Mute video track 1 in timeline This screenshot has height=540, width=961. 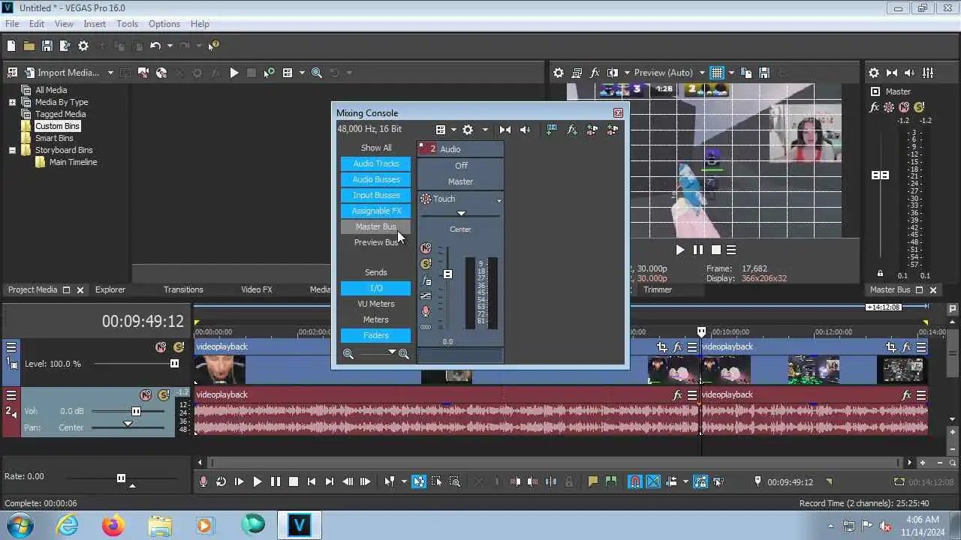[x=161, y=347]
